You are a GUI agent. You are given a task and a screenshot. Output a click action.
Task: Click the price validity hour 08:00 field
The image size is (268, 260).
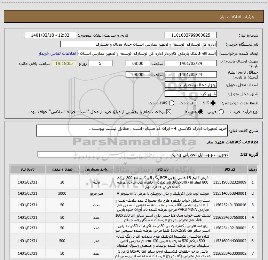coord(138,74)
